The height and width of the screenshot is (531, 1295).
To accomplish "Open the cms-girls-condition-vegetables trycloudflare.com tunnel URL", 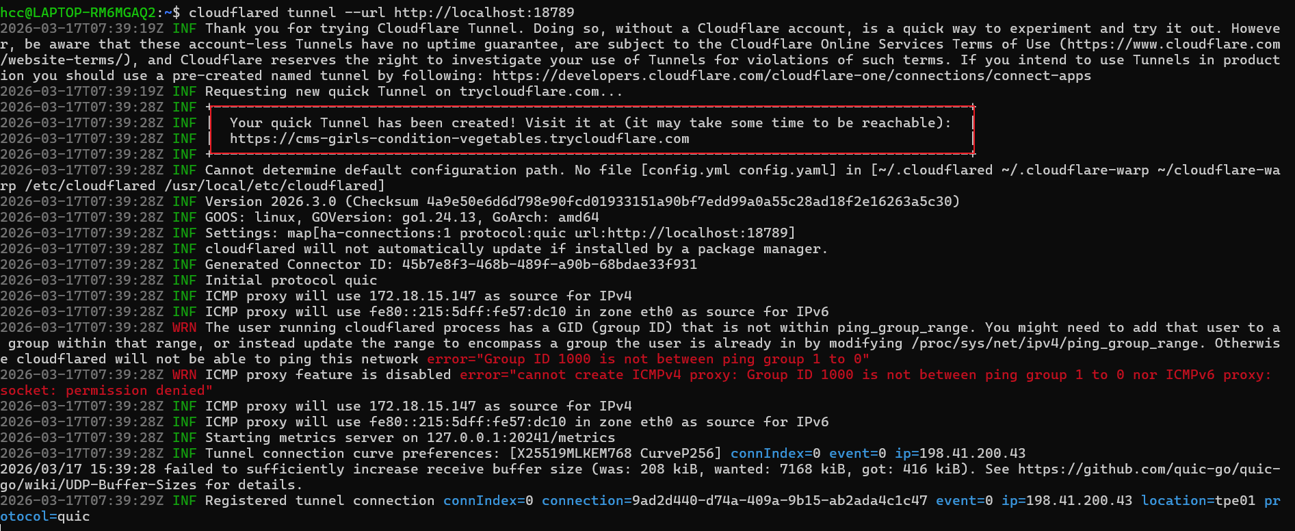I will point(459,139).
